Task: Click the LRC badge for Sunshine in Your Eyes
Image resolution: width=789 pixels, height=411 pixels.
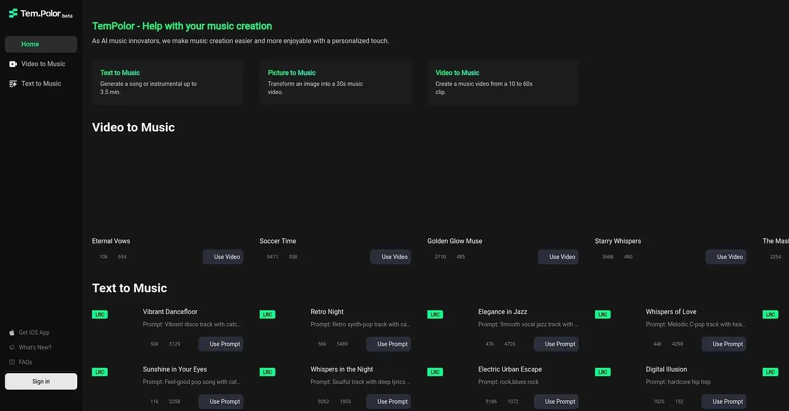Action: 100,372
